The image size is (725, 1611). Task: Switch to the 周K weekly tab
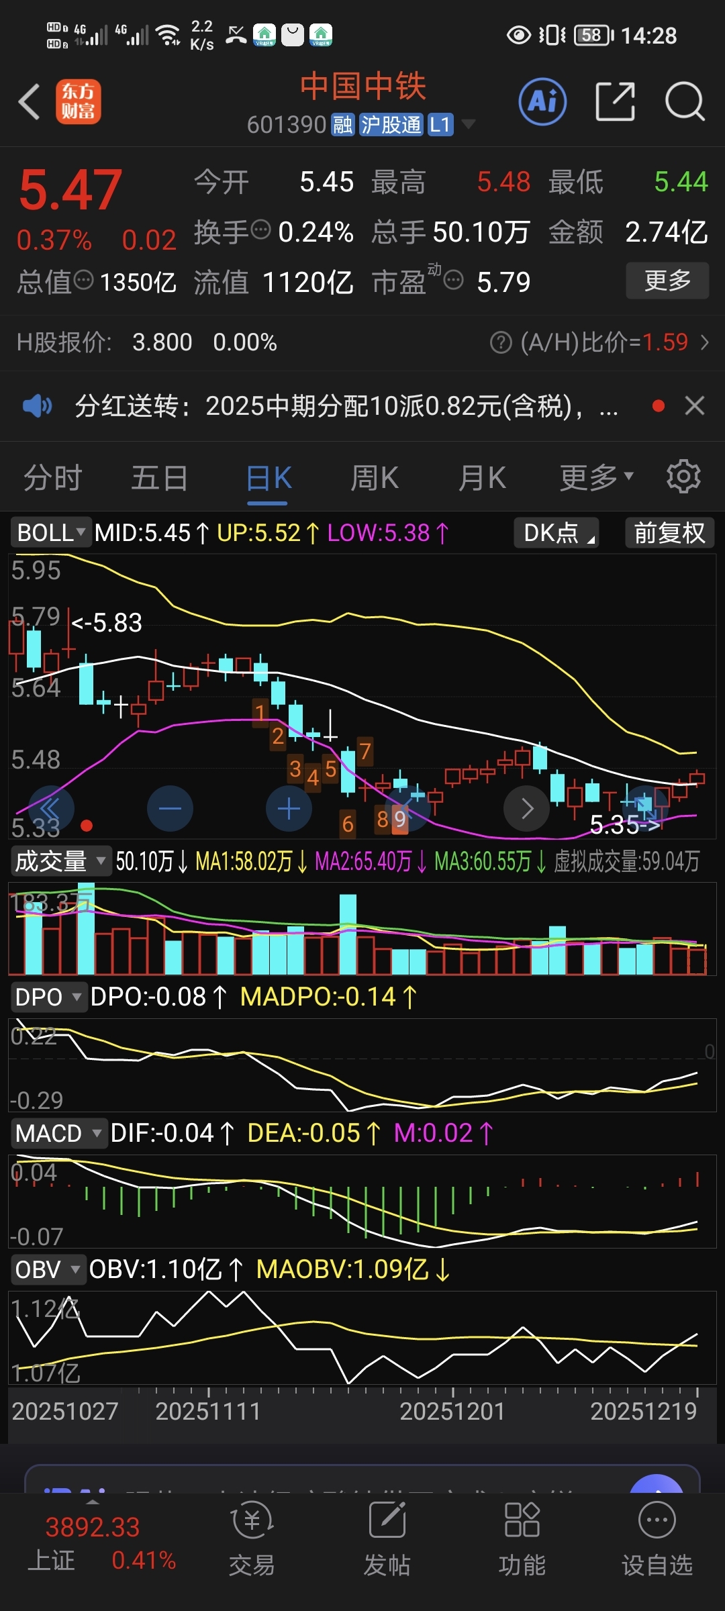point(375,478)
